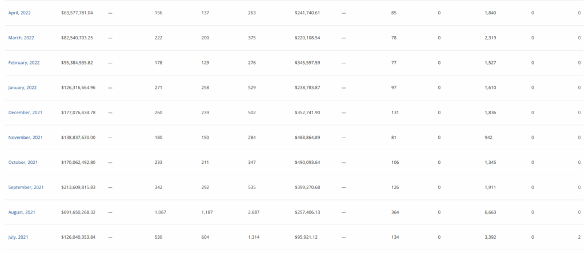585x253 pixels.
Task: Select the $63,577,781.04 amount in April row
Action: 77,13
